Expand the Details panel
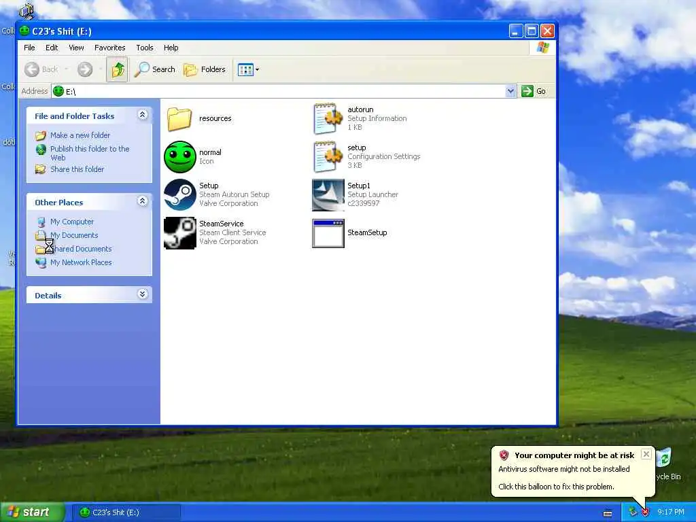696x522 pixels. coord(143,294)
